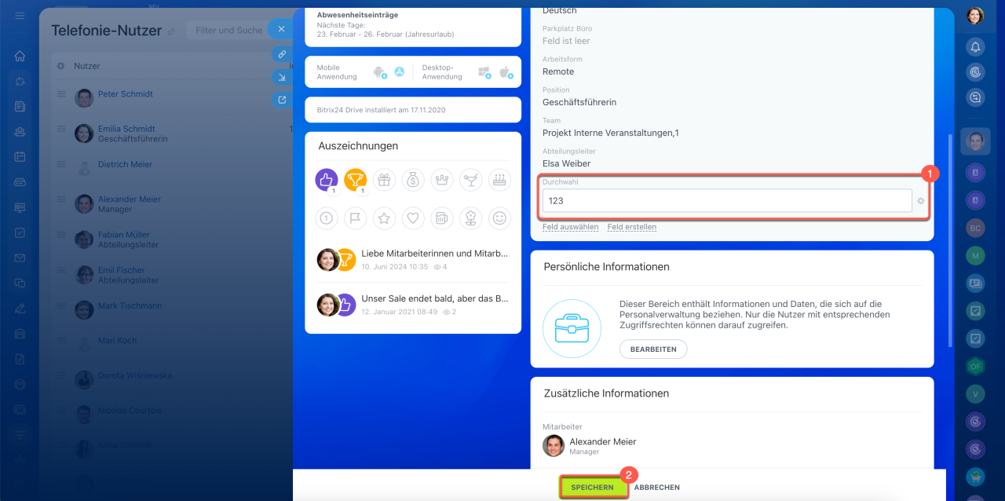Select the flag award icon
The width and height of the screenshot is (1005, 501).
coord(356,218)
